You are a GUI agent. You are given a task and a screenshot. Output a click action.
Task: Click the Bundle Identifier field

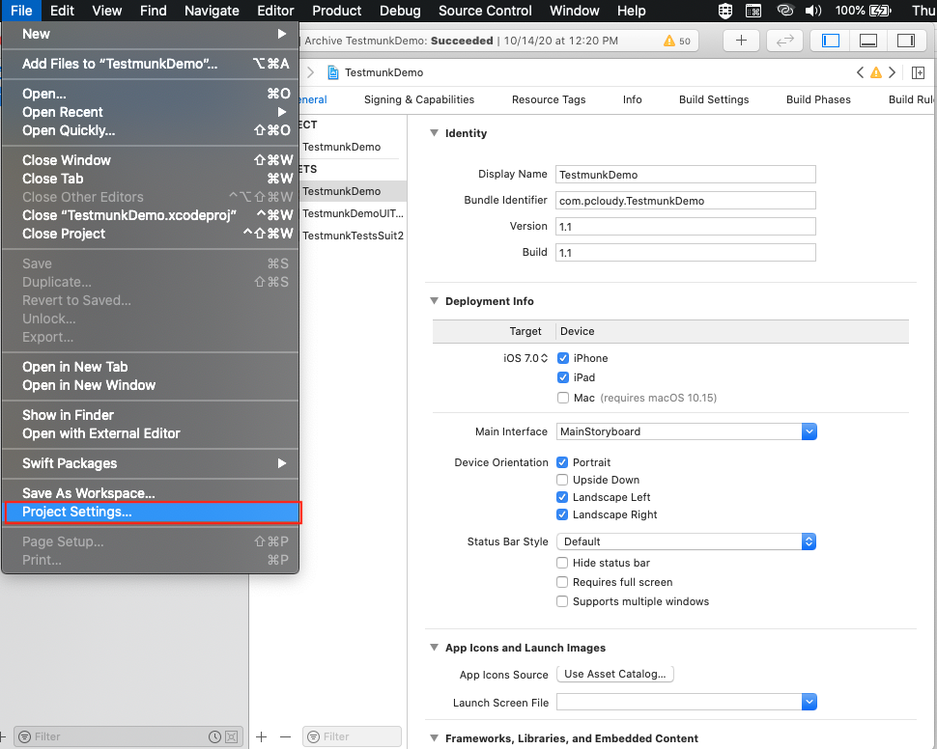tap(686, 201)
